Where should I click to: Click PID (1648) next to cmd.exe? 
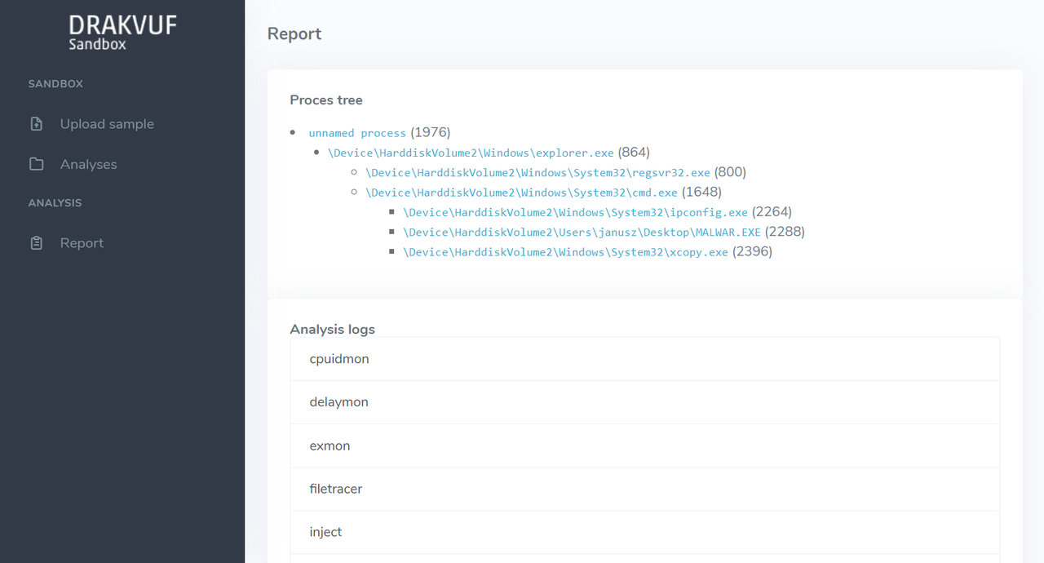click(x=701, y=192)
